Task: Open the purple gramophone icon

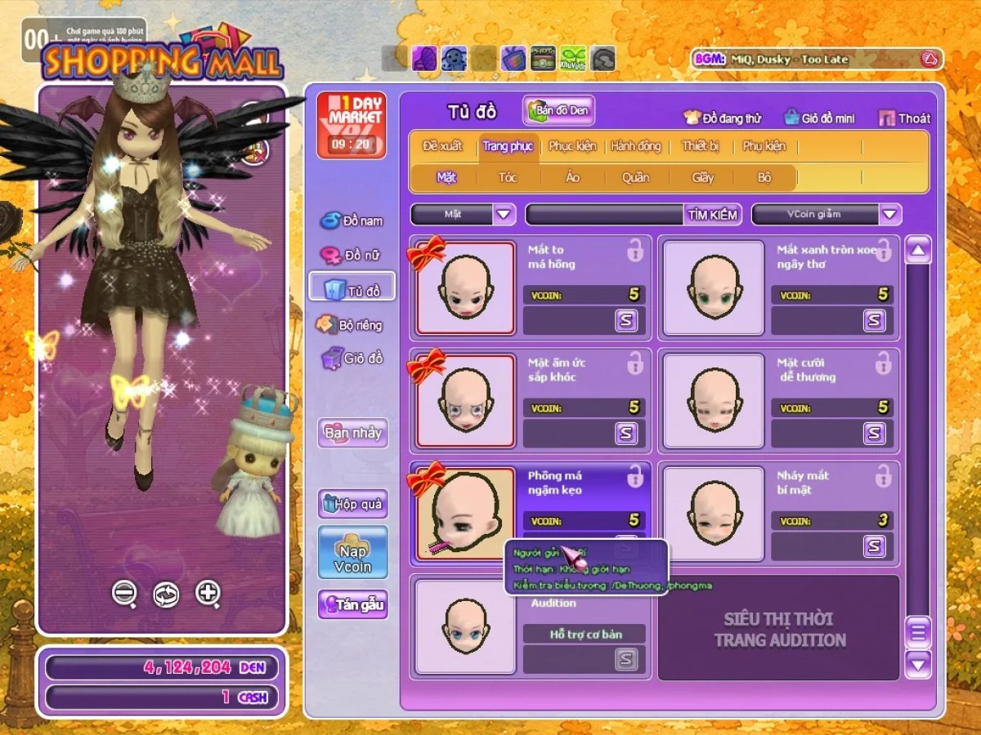Action: [x=423, y=58]
